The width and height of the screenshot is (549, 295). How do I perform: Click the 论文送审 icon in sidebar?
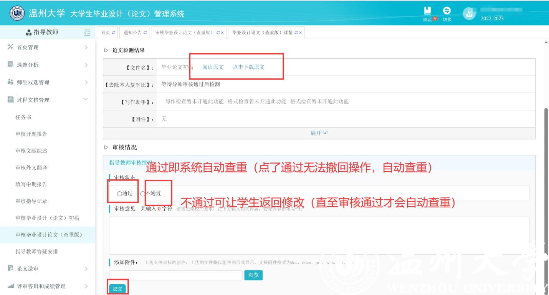10,268
